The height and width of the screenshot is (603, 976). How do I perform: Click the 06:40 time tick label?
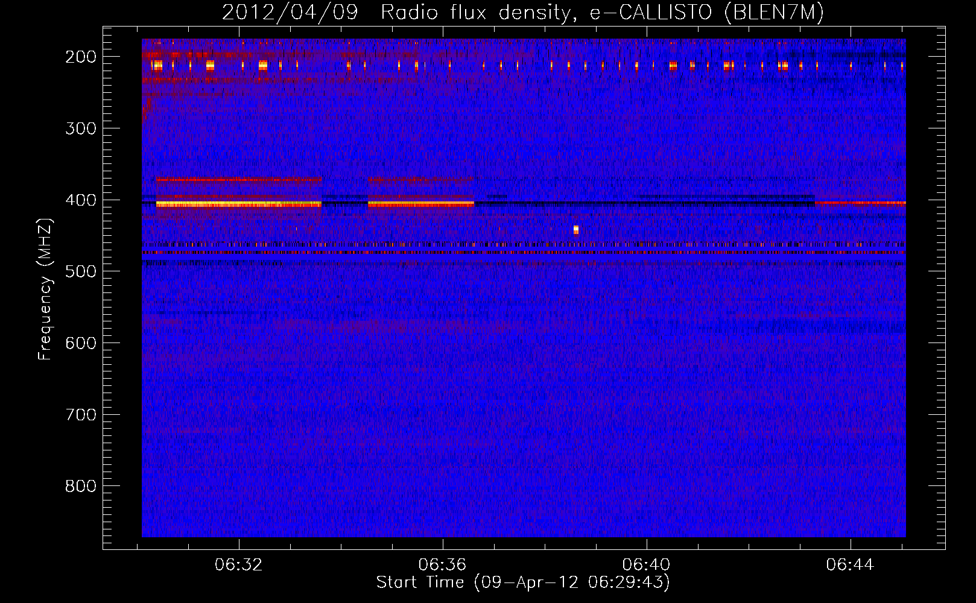(x=647, y=565)
